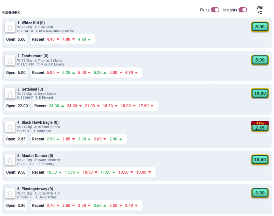
Task: Click Getalead jockey silks icon
Action: [x=10, y=93]
